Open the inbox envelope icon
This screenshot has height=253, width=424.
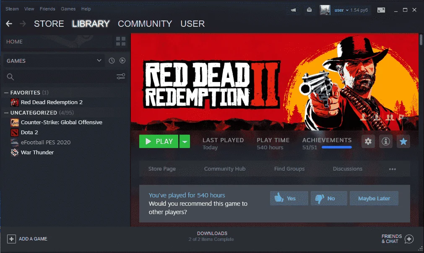click(x=310, y=10)
